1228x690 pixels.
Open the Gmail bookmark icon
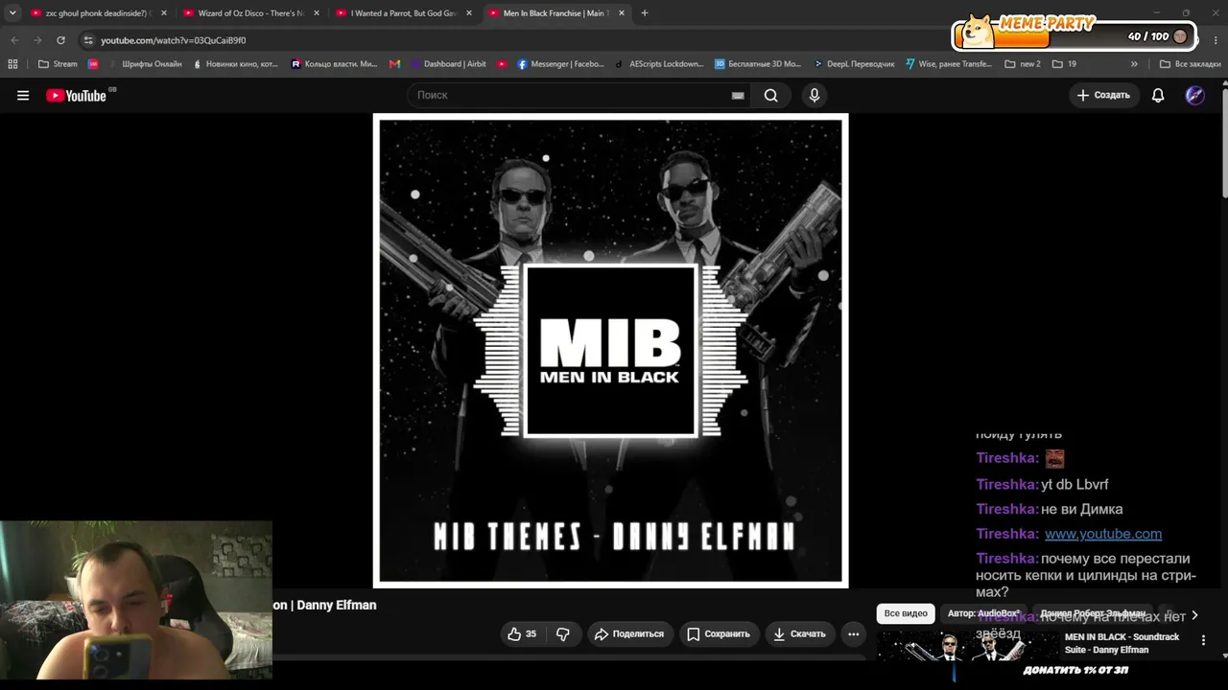point(394,64)
